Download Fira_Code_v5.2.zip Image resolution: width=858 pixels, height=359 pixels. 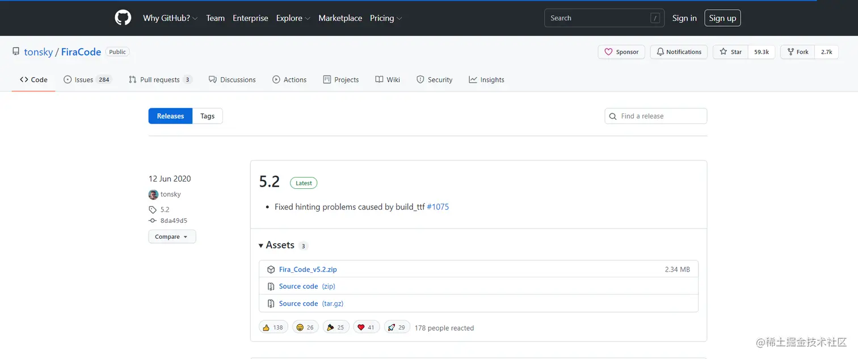coord(308,269)
